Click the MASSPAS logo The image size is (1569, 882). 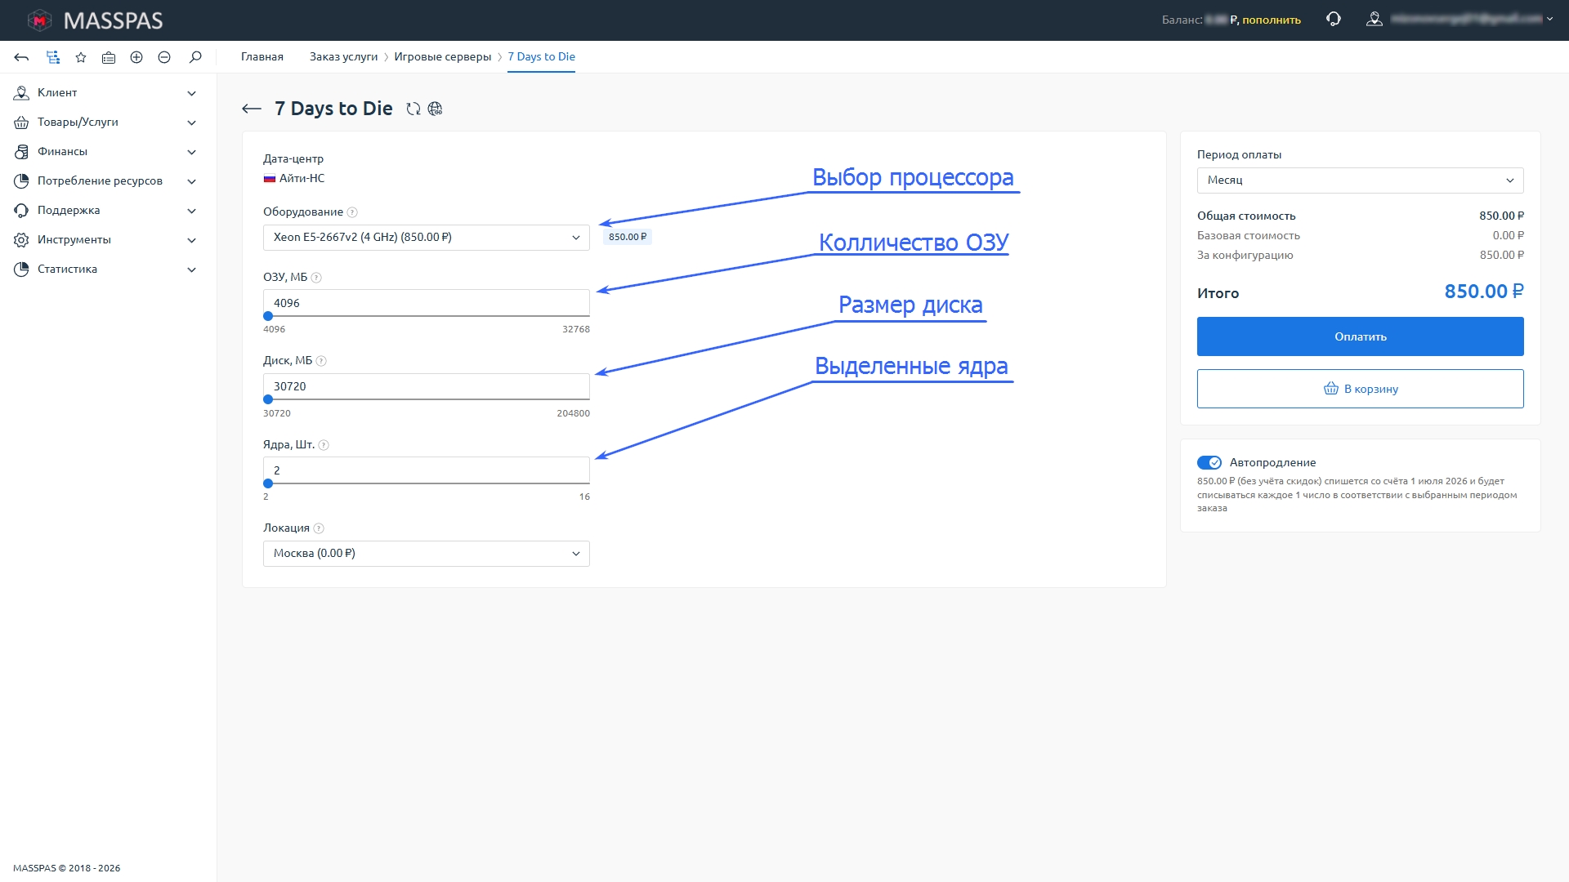(x=95, y=20)
